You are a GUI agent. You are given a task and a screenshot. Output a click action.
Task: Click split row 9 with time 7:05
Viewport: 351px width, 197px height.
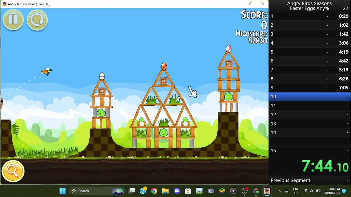(x=310, y=88)
